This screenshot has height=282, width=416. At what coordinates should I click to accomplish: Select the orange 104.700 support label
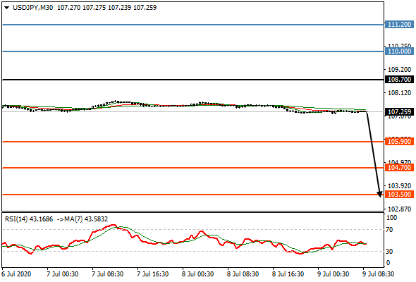[x=399, y=168]
